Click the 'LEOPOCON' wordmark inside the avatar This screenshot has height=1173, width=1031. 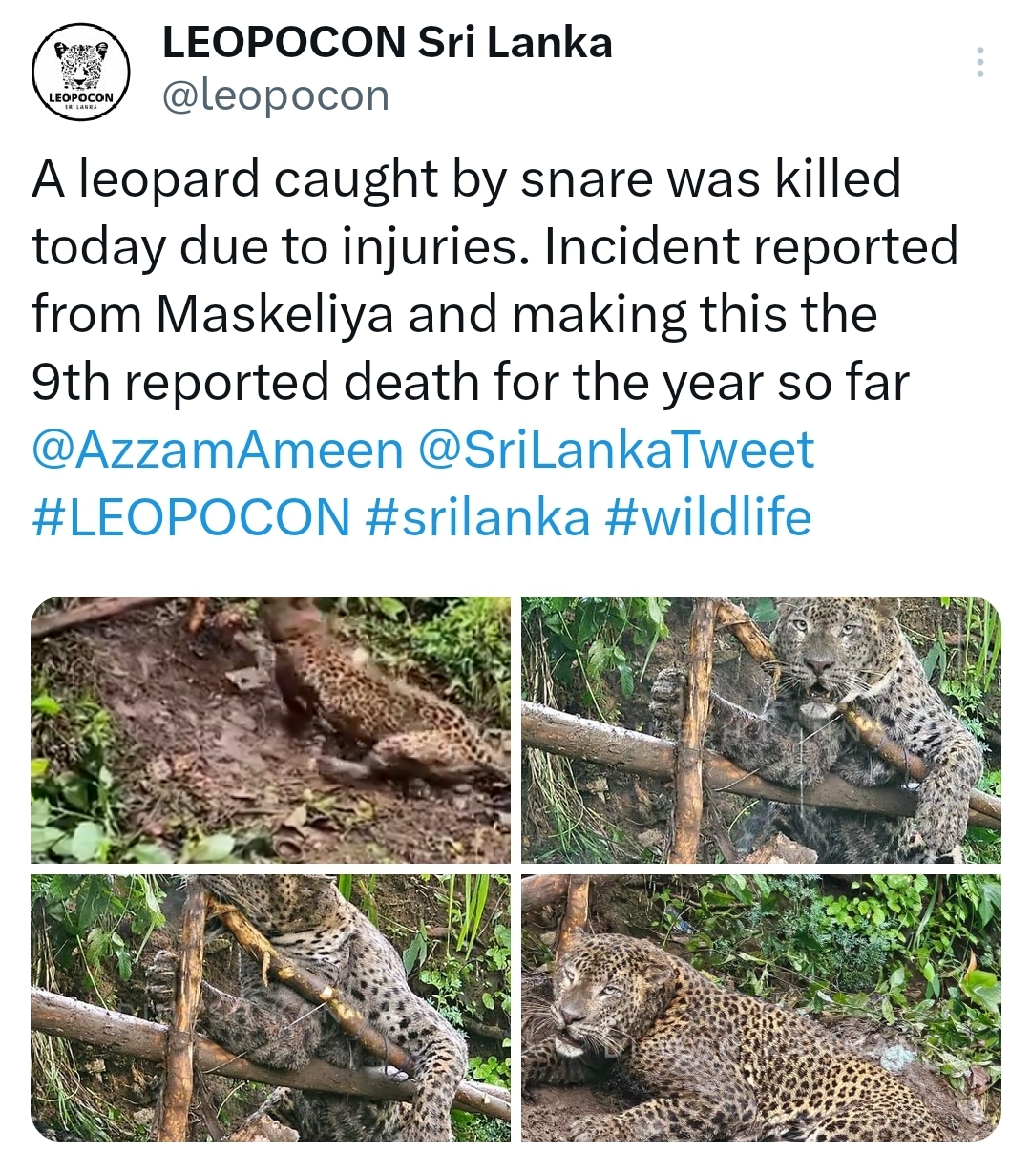tap(81, 97)
